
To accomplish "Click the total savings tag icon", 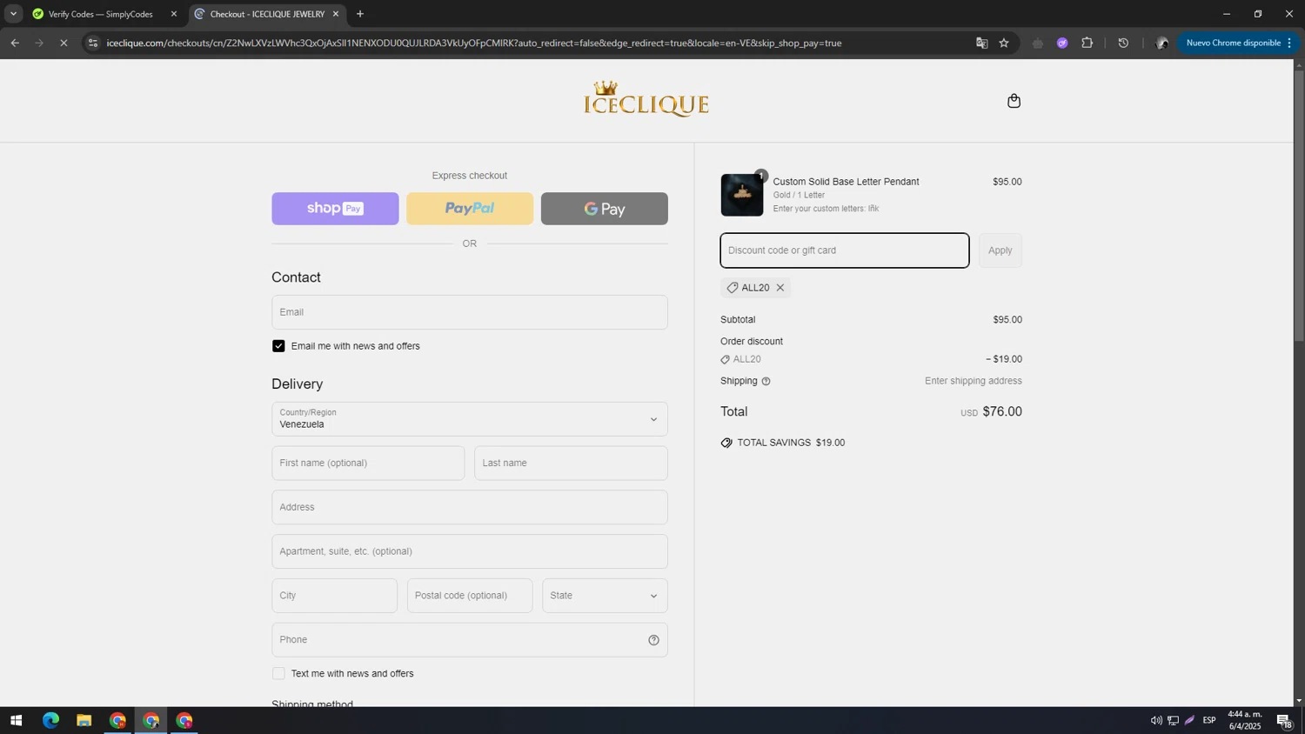I will pos(726,443).
